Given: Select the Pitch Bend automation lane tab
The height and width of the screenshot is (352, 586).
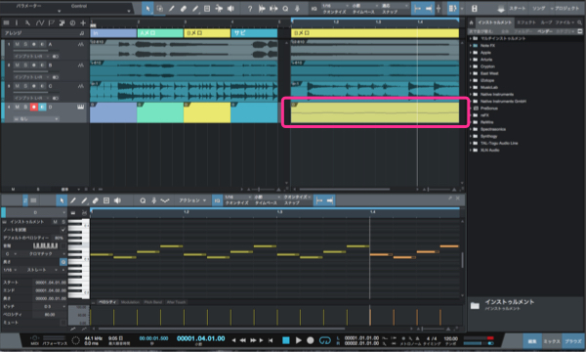Looking at the screenshot, I should (x=153, y=302).
